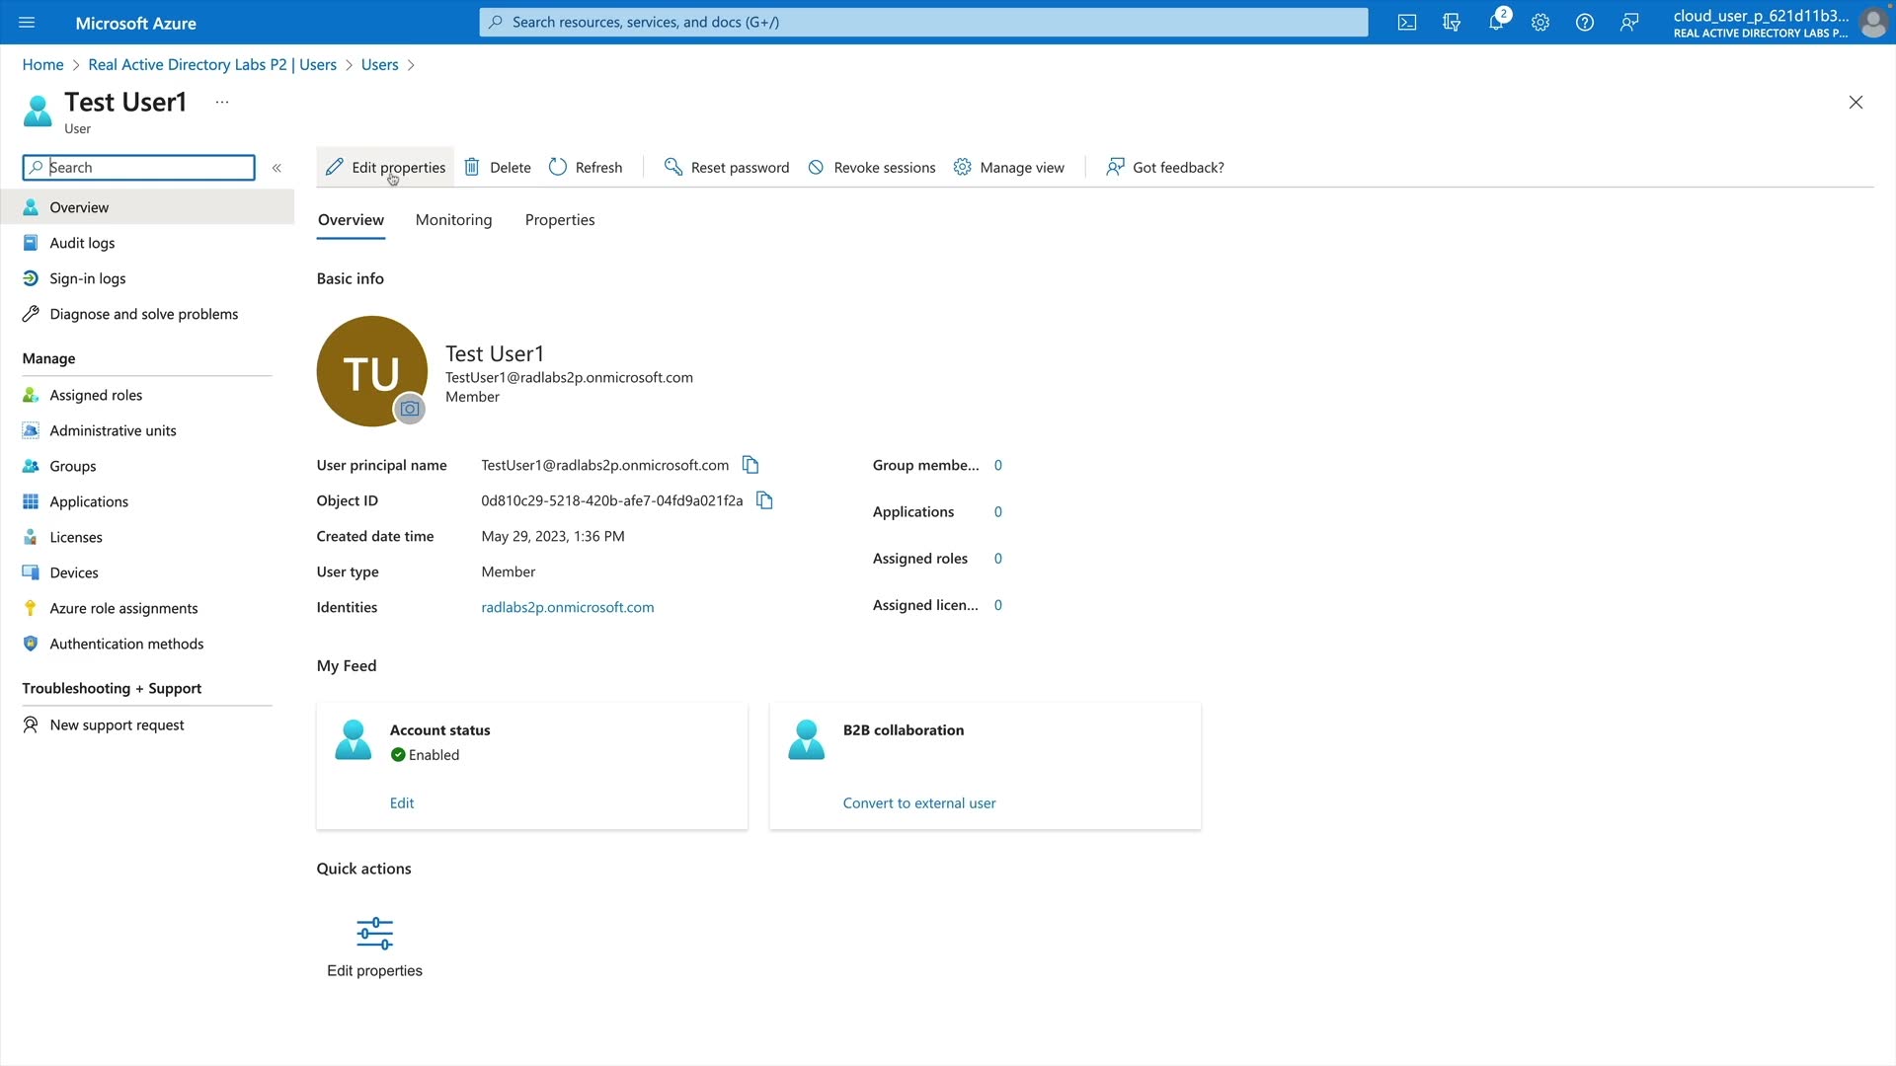Image resolution: width=1896 pixels, height=1066 pixels.
Task: Open portal settings gear icon
Action: (x=1540, y=22)
